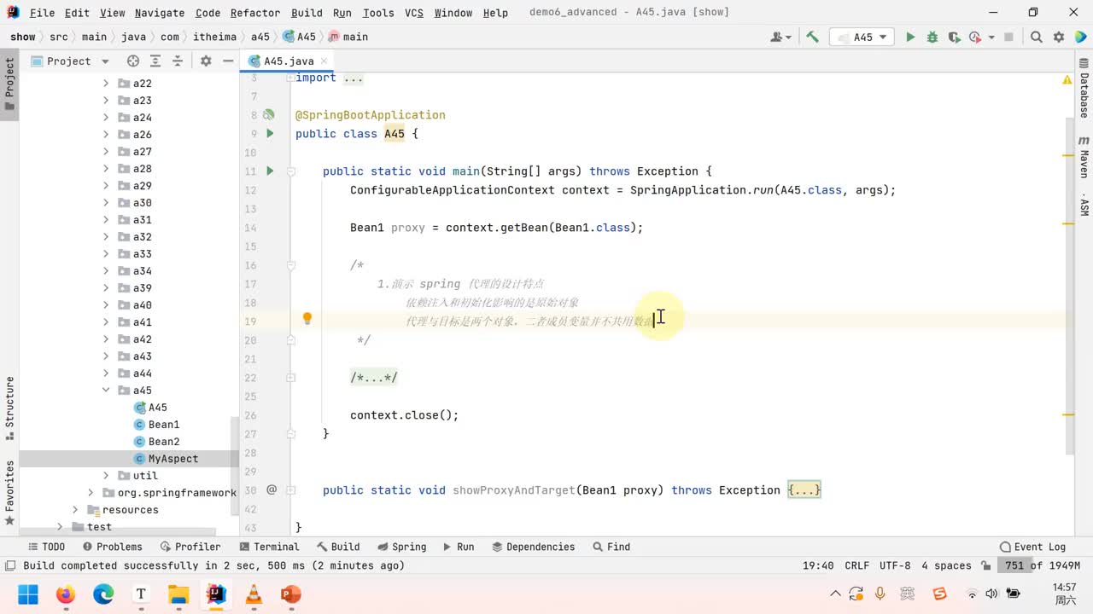The width and height of the screenshot is (1093, 614).
Task: Open the Spring tool window
Action: 401,547
